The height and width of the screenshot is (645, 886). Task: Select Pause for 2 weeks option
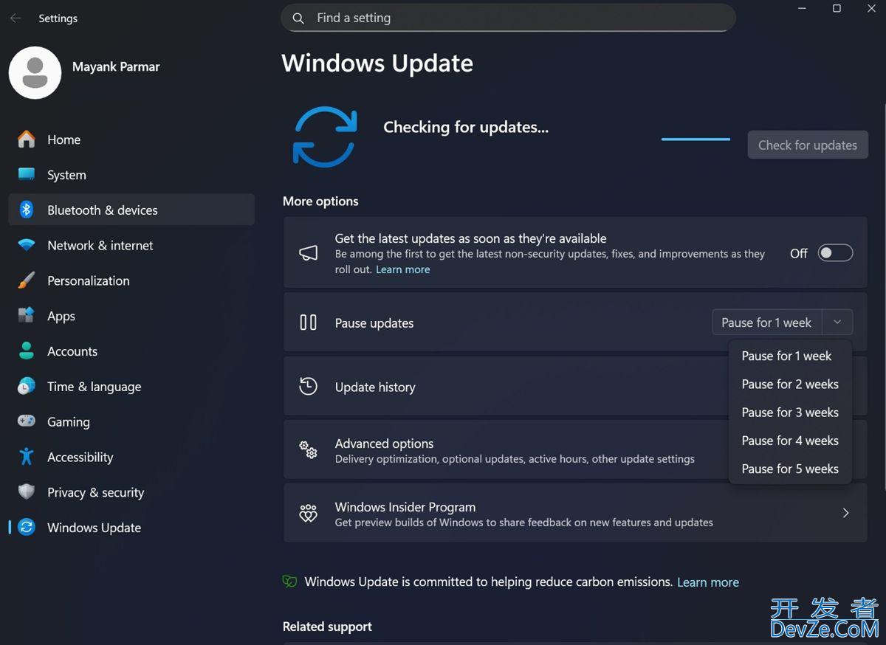(790, 384)
